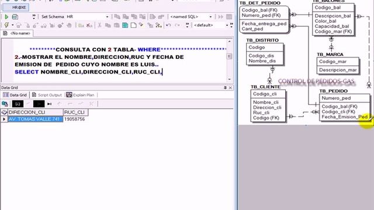Click the Data Grid panel title
Screen dimensions: 374x210
pos(9,87)
